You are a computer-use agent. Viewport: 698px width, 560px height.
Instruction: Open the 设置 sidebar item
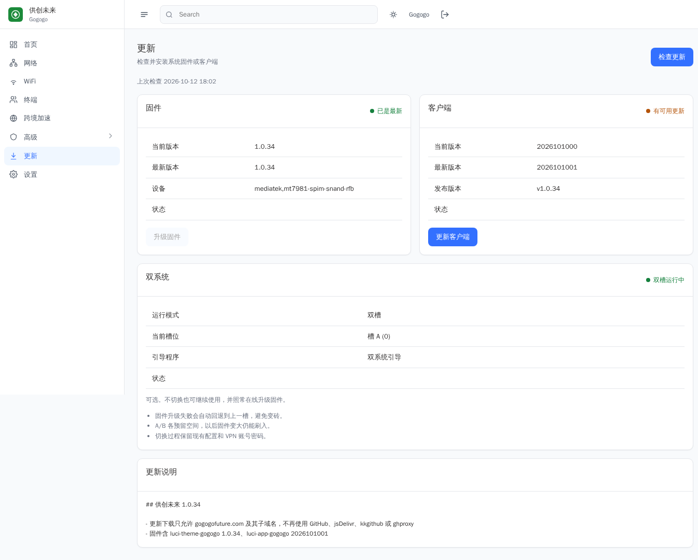(x=62, y=175)
